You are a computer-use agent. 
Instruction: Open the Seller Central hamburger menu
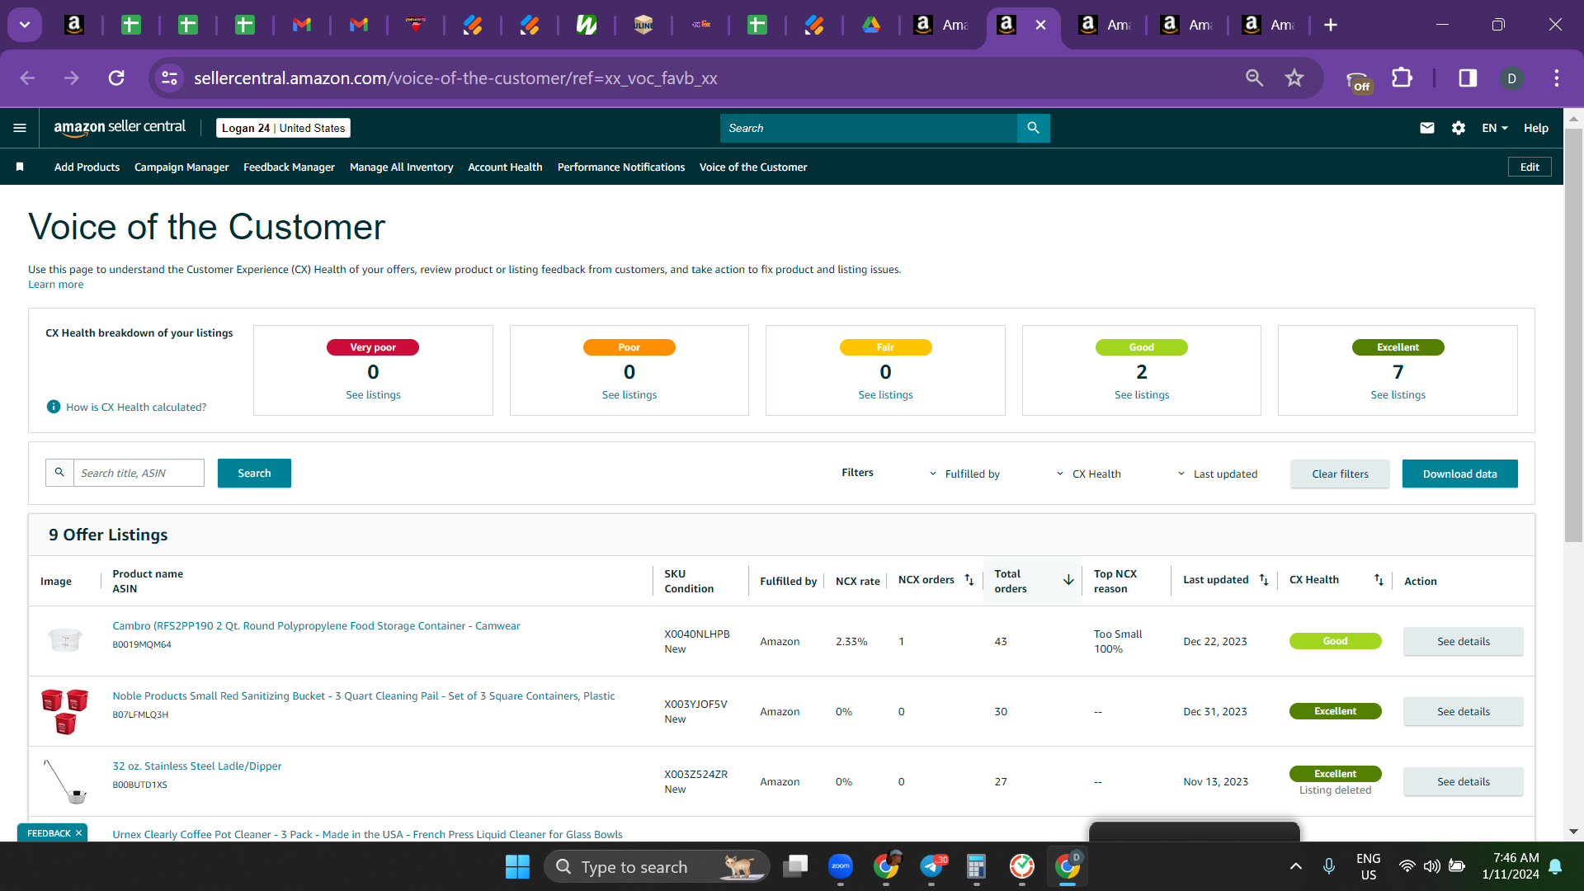[x=20, y=128]
